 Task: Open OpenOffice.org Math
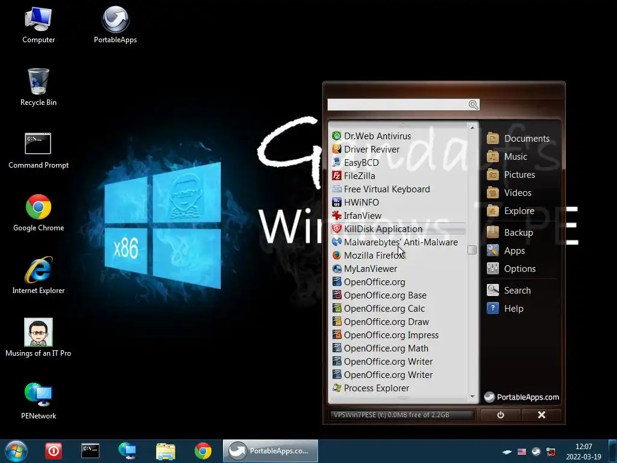(380, 348)
